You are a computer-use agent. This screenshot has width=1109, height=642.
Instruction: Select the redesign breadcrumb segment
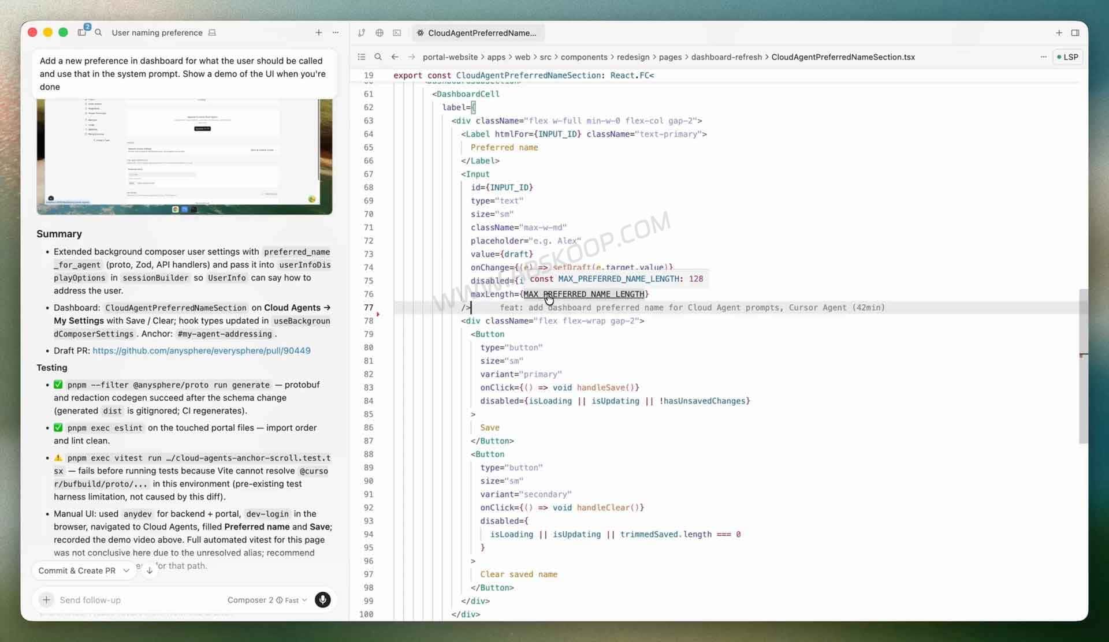(633, 57)
